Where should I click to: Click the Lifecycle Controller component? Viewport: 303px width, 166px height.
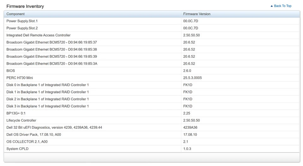click(21, 120)
